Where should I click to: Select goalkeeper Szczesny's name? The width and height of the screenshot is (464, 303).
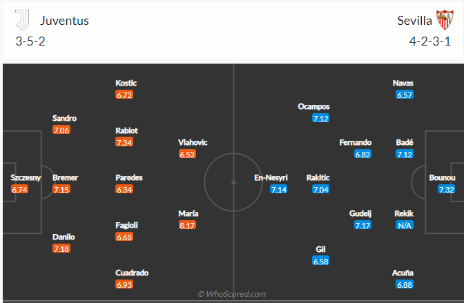[26, 177]
